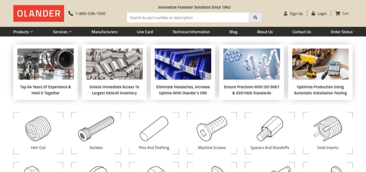Screen dimensions: 366x172
Task: Open the automatic installation tooling image
Action: (x=320, y=64)
